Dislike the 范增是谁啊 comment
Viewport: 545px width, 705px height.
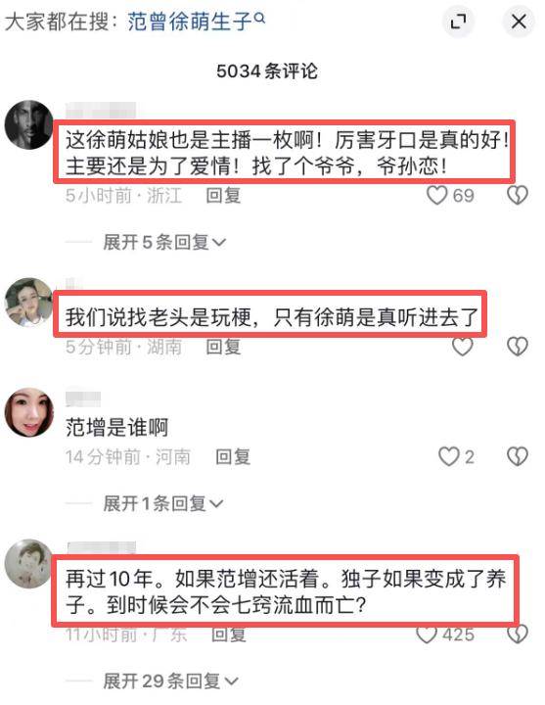(518, 456)
